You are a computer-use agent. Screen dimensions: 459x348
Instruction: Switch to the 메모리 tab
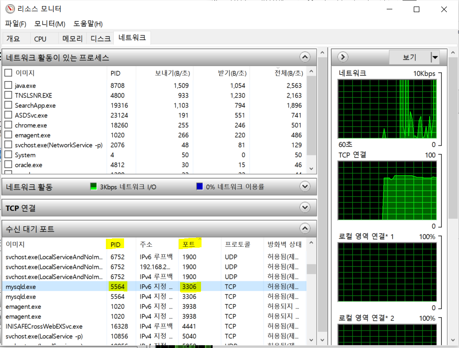click(x=72, y=39)
